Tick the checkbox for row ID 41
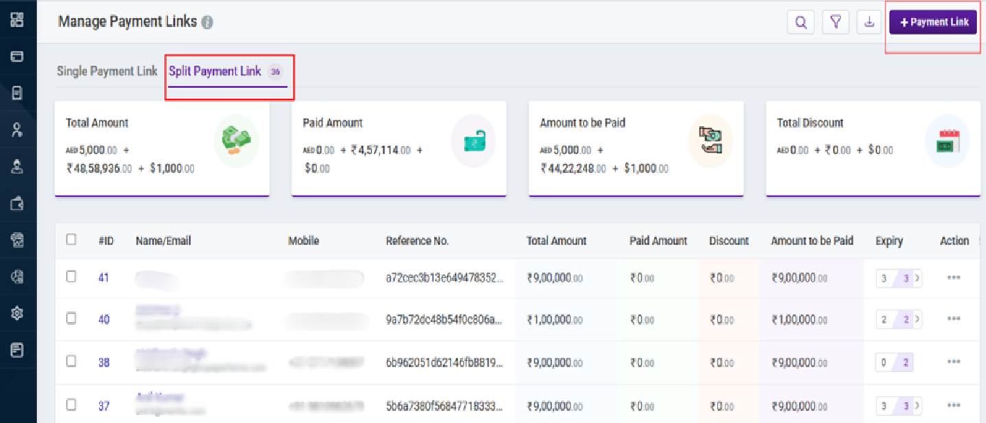The height and width of the screenshot is (423, 986). [71, 276]
